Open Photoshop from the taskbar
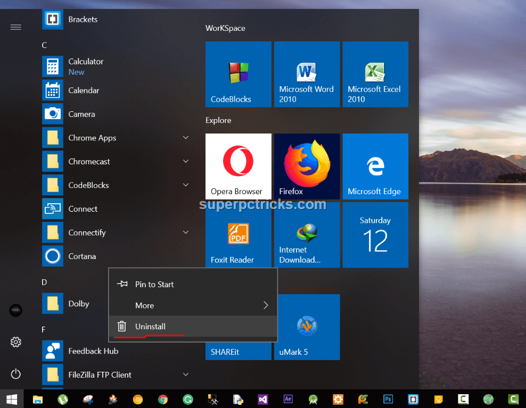The image size is (526, 408). 388,399
